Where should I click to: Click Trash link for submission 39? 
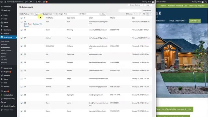[x=30, y=24]
